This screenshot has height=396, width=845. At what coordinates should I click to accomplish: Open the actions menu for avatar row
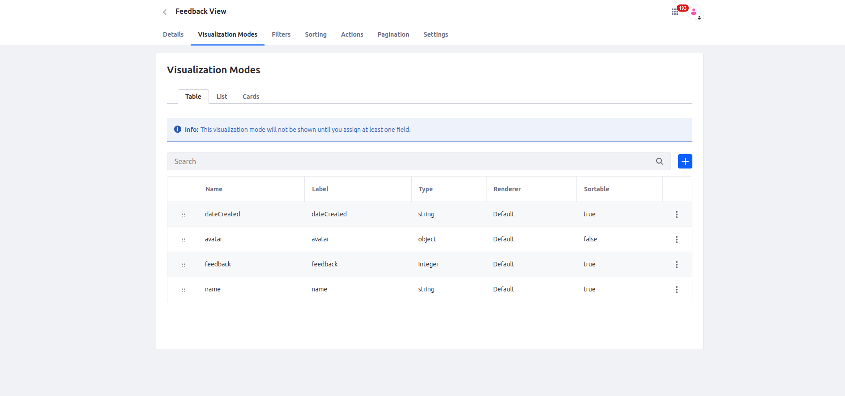tap(676, 240)
